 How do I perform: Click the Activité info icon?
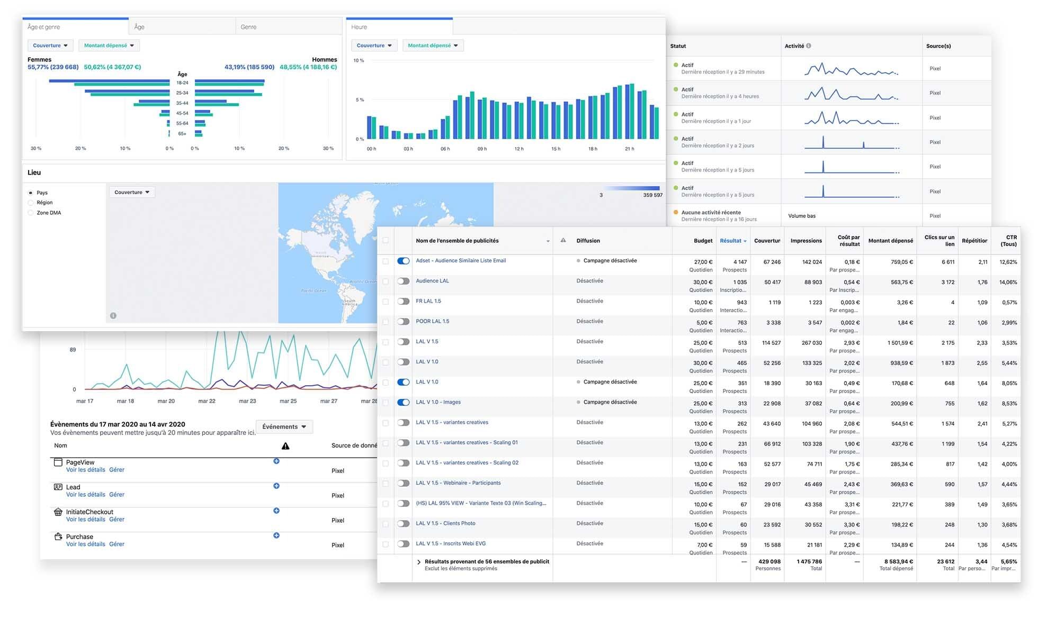(808, 46)
